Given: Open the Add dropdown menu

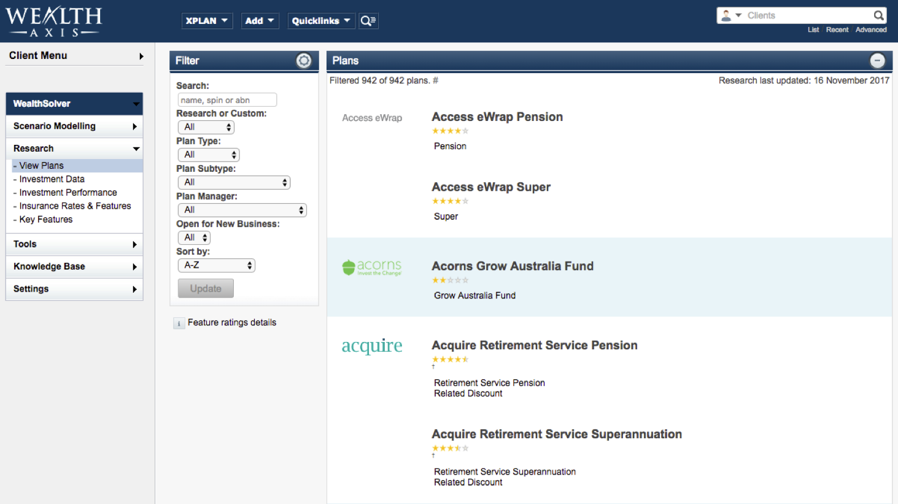Looking at the screenshot, I should [260, 21].
